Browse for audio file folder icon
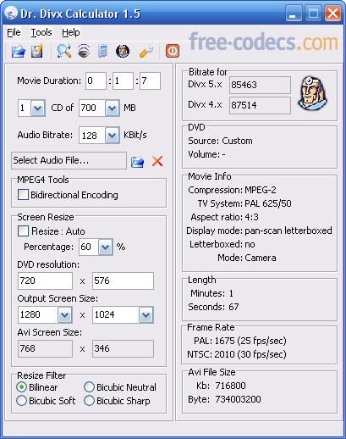346x439 pixels. (137, 162)
